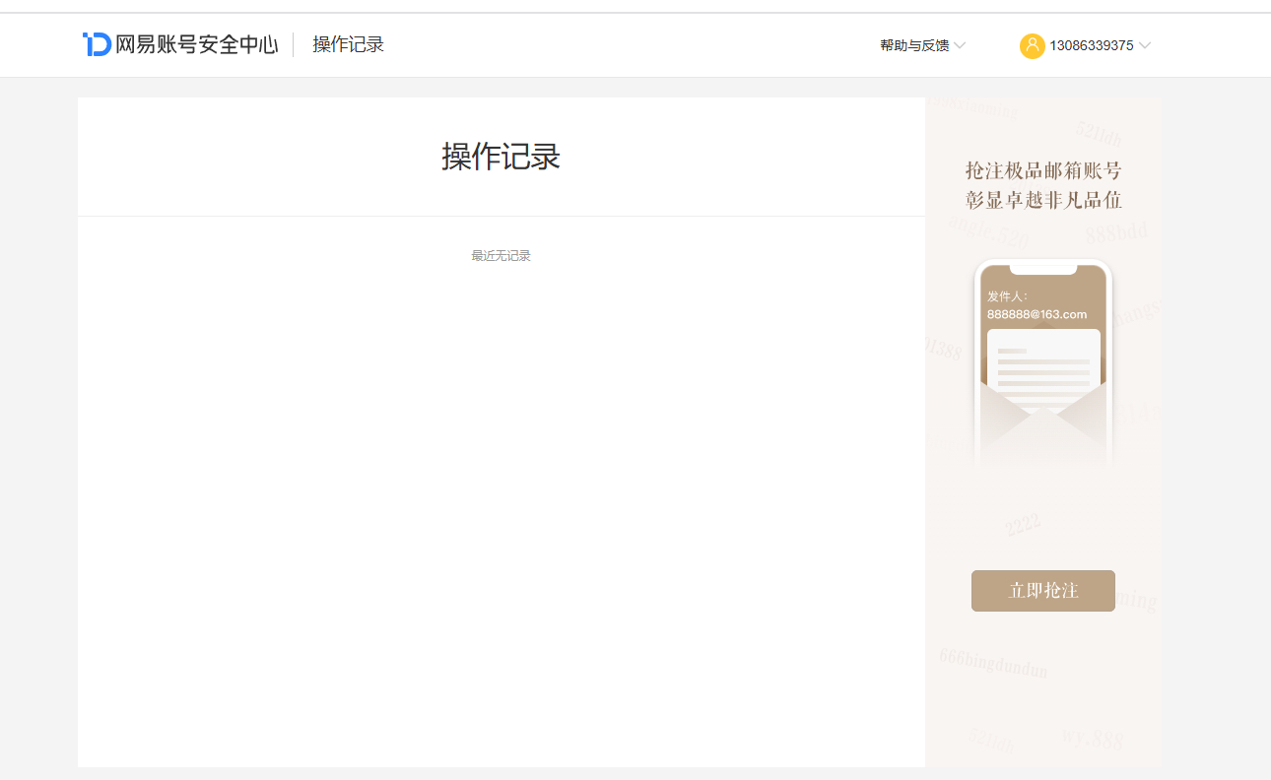The image size is (1271, 780).
Task: Click the NetEase ID logo icon
Action: pyautogui.click(x=97, y=44)
